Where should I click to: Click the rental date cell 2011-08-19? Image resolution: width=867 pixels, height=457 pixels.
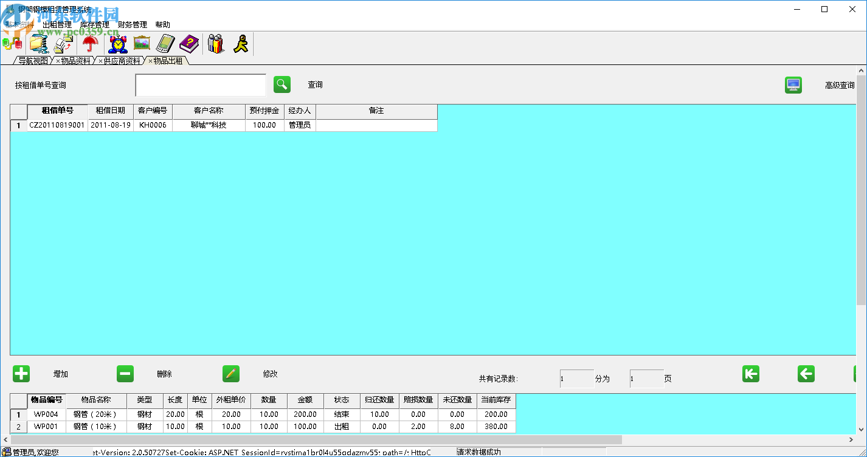[x=111, y=125]
